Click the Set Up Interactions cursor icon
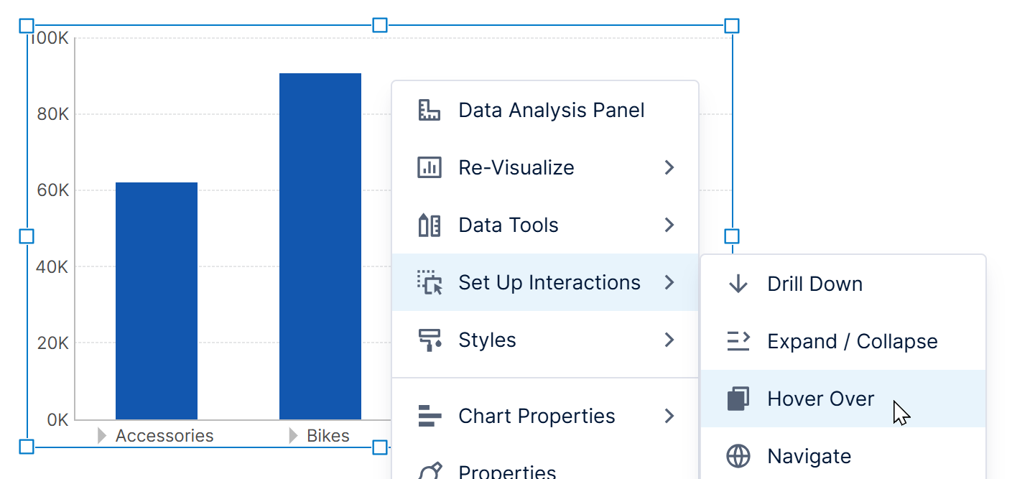Image resolution: width=1012 pixels, height=479 pixels. pos(429,282)
